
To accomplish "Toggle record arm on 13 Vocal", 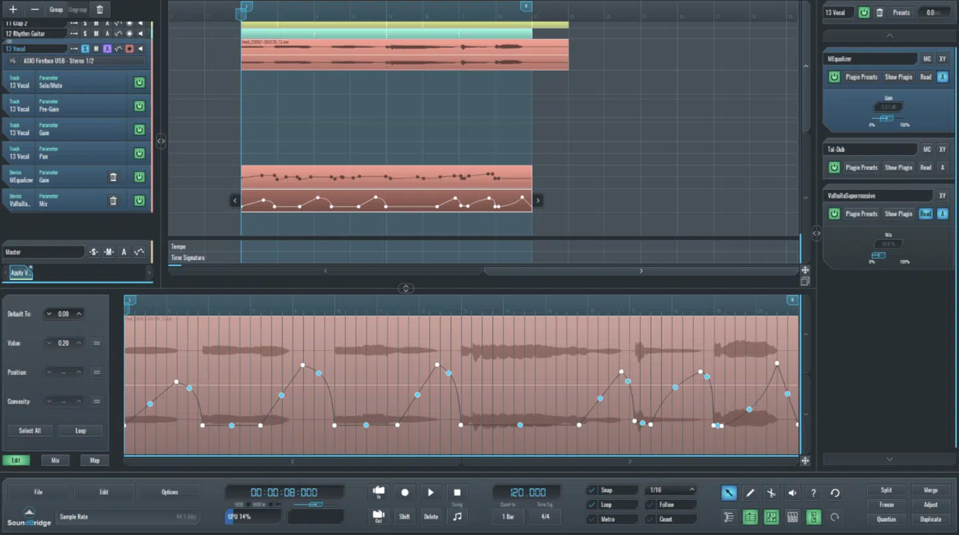I will 130,48.
